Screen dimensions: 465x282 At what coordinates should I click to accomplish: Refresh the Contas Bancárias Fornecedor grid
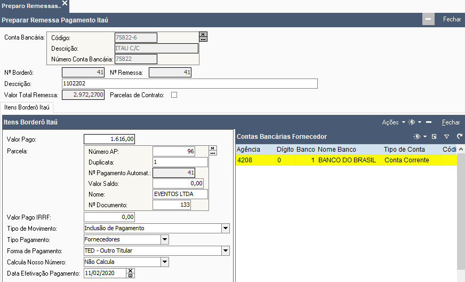(x=460, y=136)
